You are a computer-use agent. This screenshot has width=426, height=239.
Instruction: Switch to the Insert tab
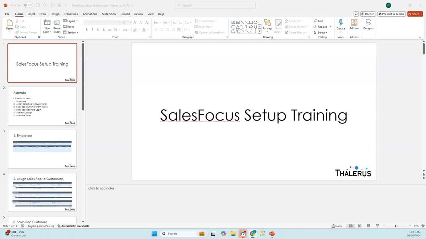pyautogui.click(x=31, y=14)
